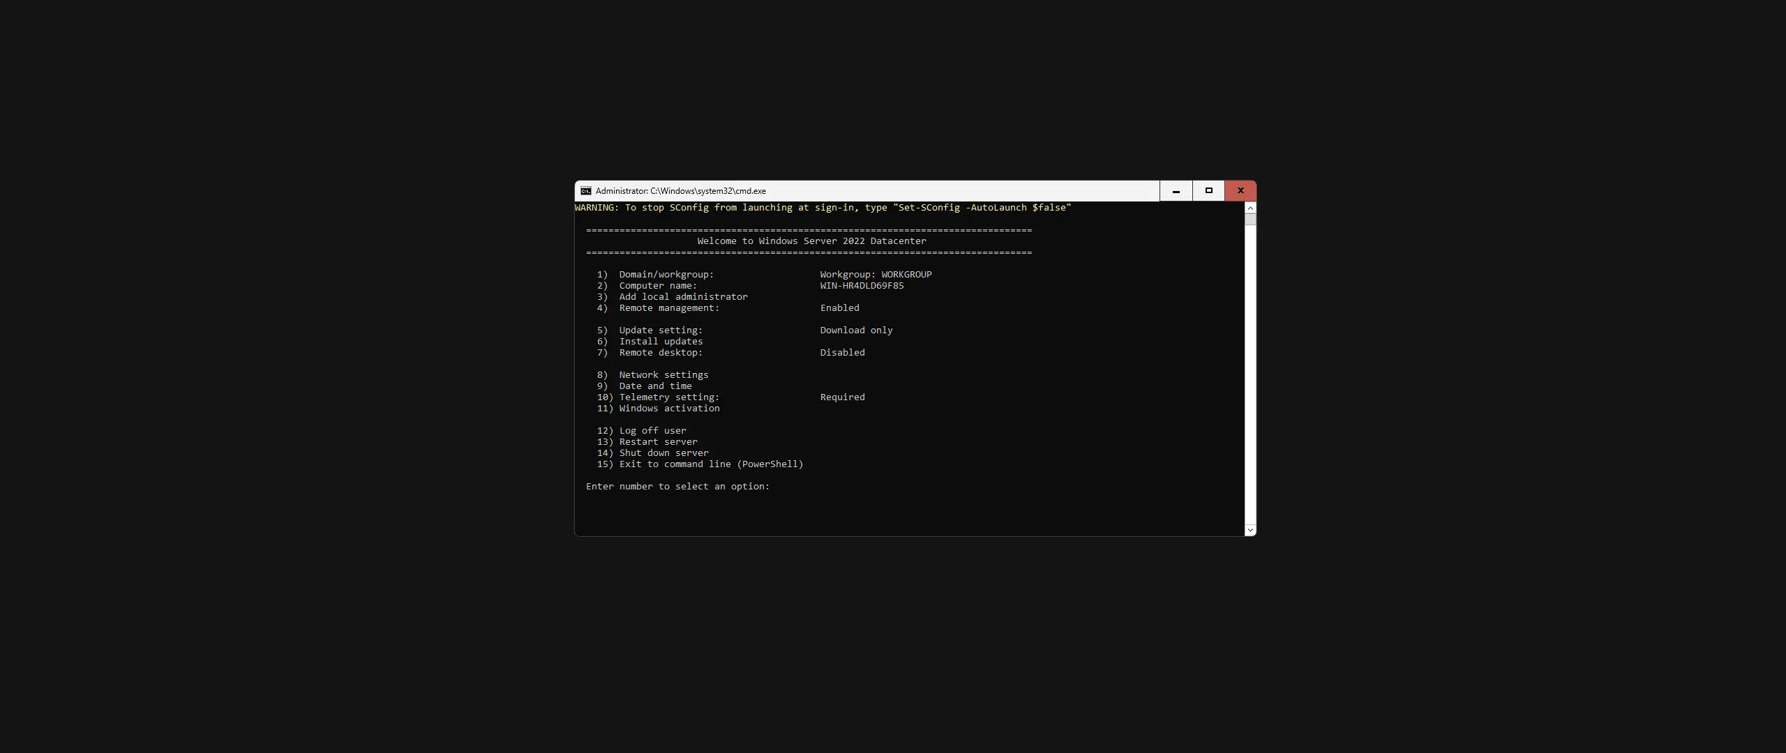Click the Restart server option

coord(647,441)
